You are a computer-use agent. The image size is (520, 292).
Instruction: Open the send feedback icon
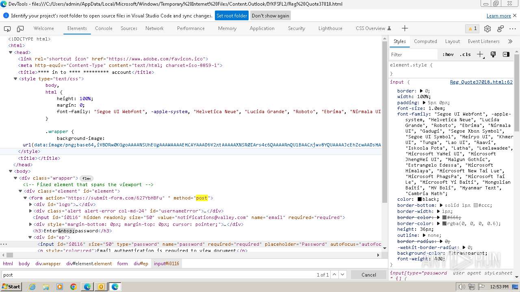point(500,28)
